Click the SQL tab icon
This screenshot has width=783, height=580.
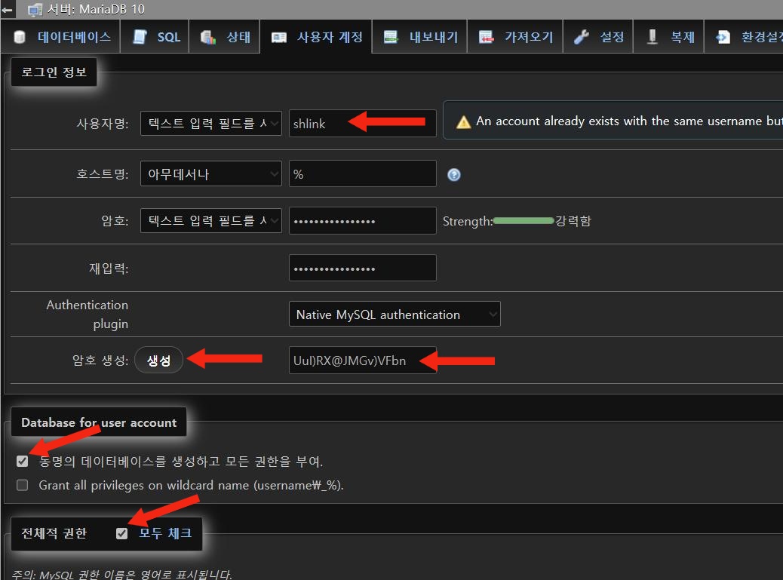pos(140,37)
